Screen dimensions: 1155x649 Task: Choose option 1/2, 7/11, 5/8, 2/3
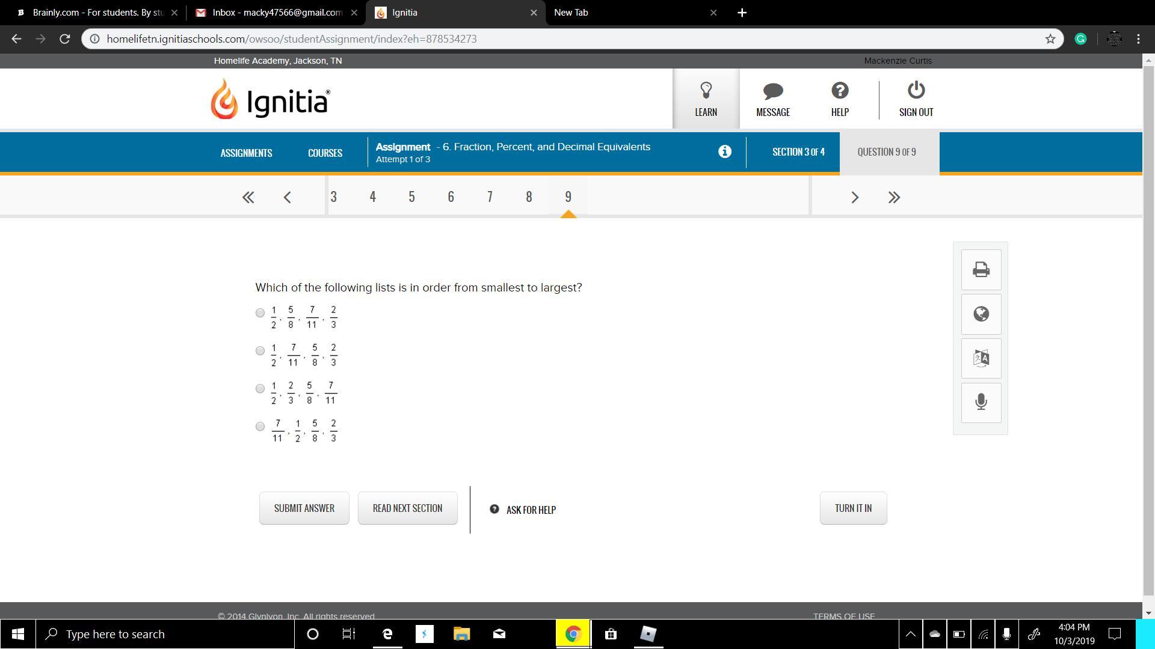click(260, 350)
